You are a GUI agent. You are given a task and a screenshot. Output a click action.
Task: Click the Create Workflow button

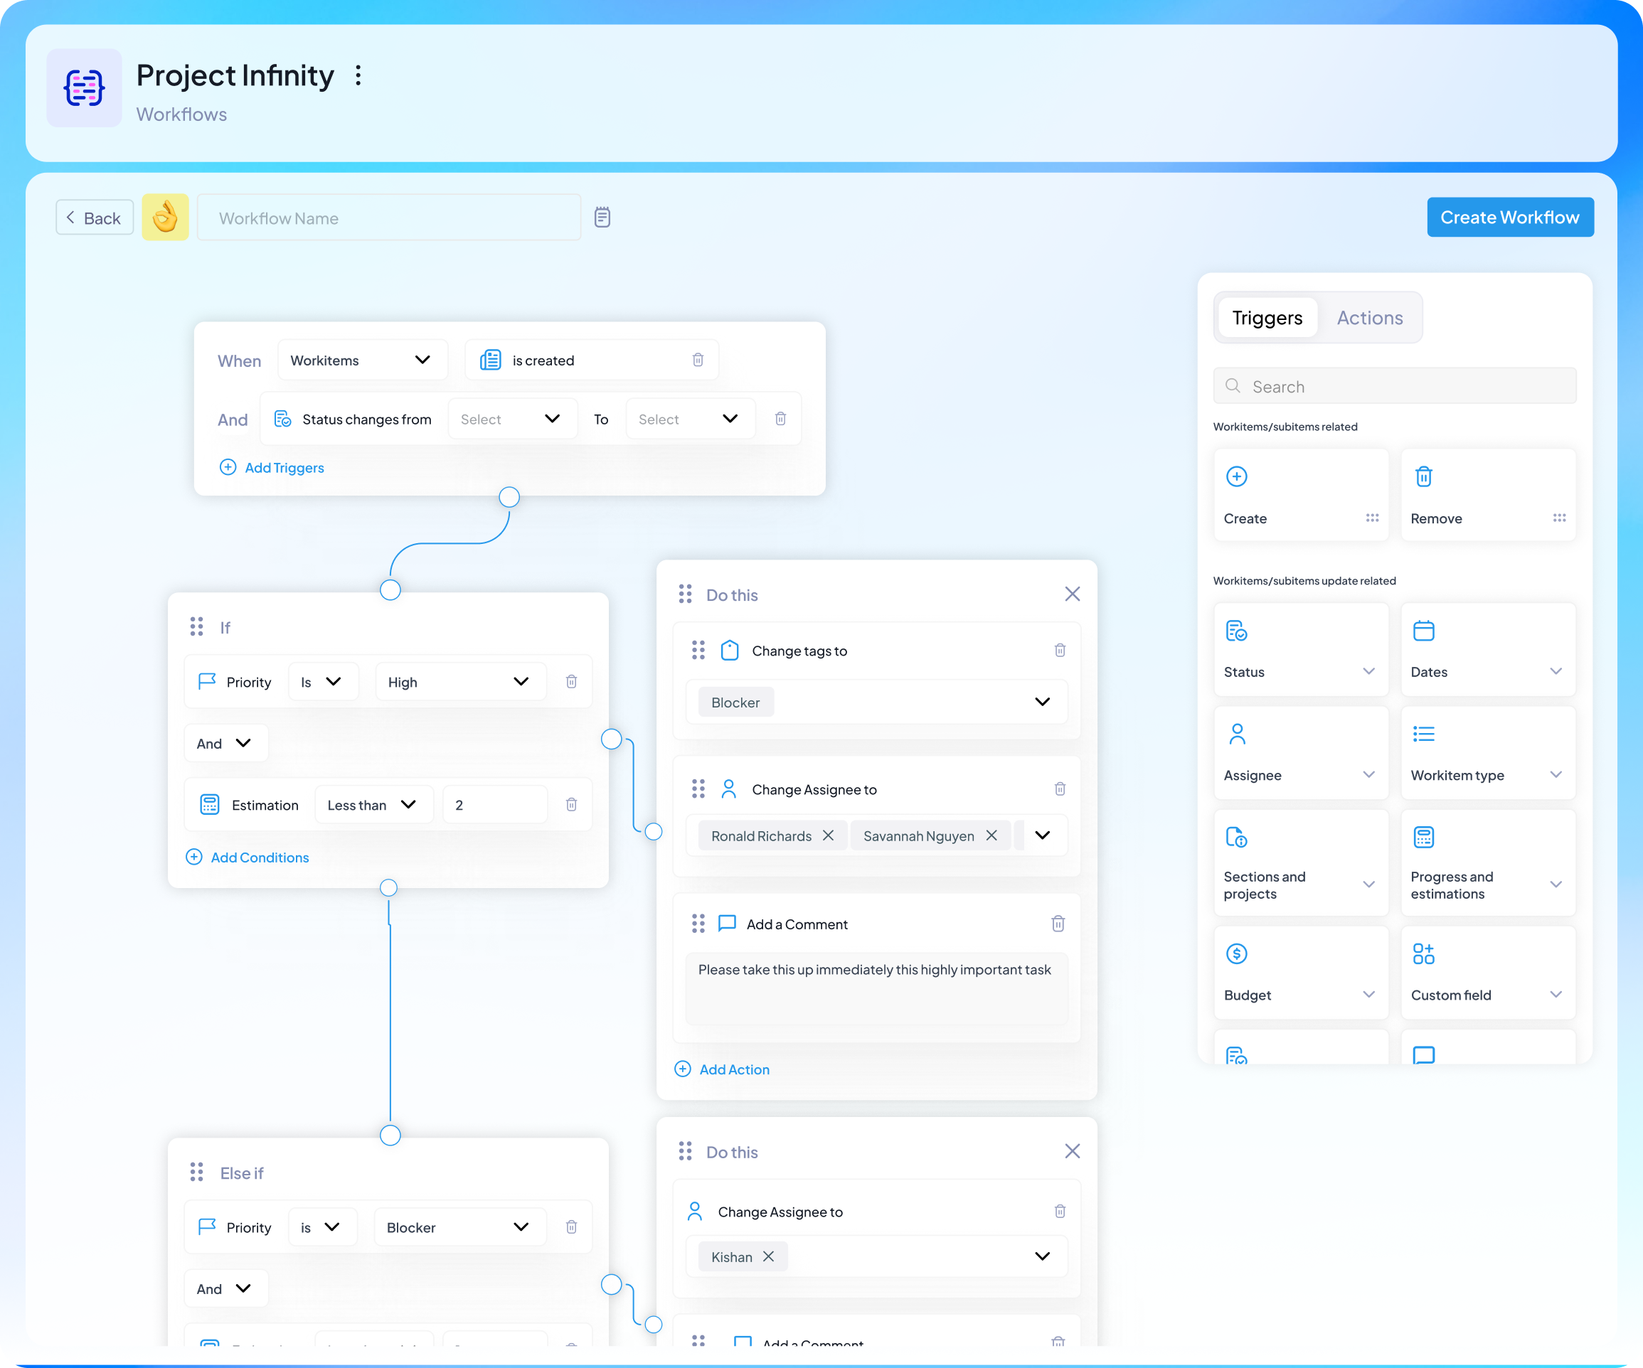coord(1509,217)
